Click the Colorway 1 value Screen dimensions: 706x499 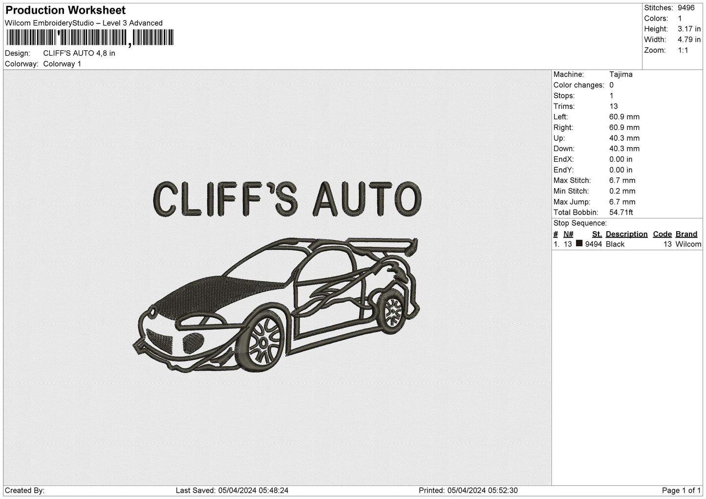click(x=62, y=64)
